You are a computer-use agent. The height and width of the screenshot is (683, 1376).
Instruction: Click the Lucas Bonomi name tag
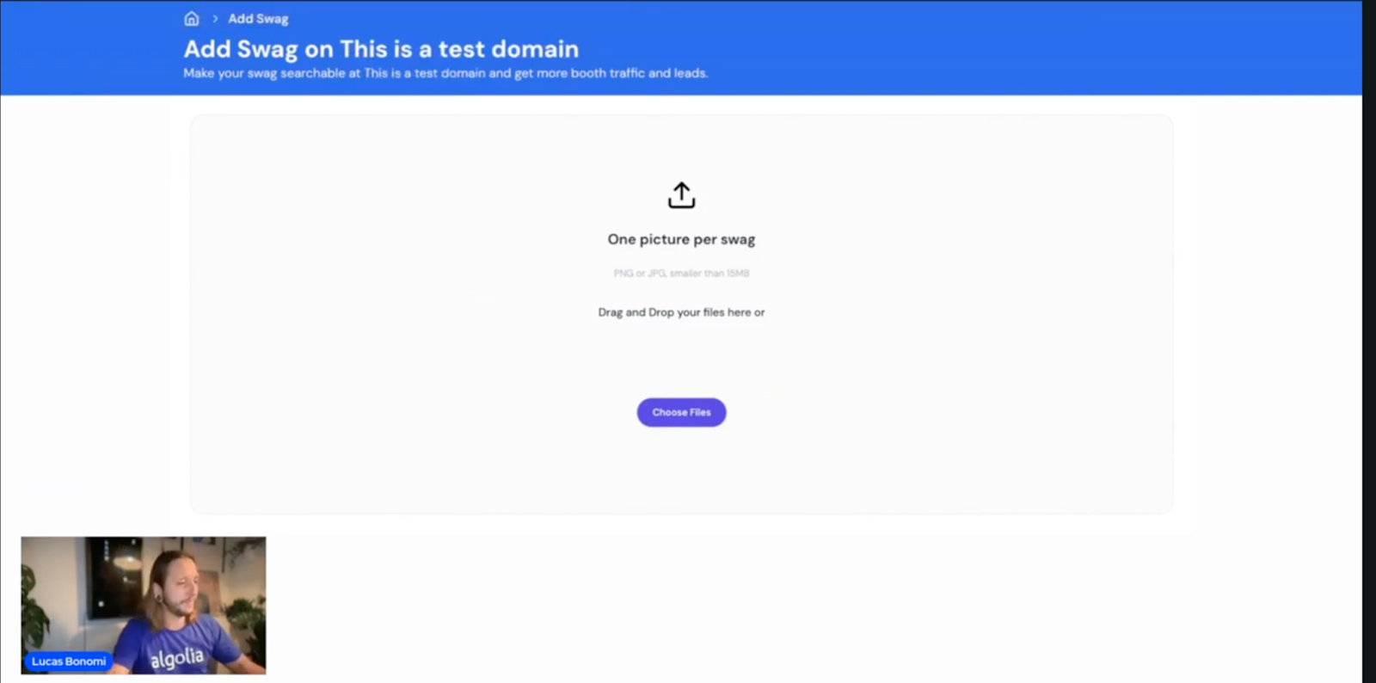pyautogui.click(x=69, y=661)
